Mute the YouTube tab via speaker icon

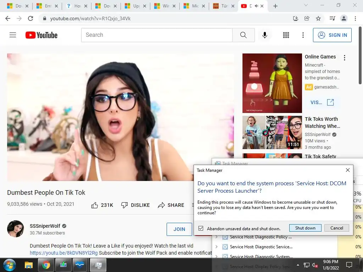[256, 6]
